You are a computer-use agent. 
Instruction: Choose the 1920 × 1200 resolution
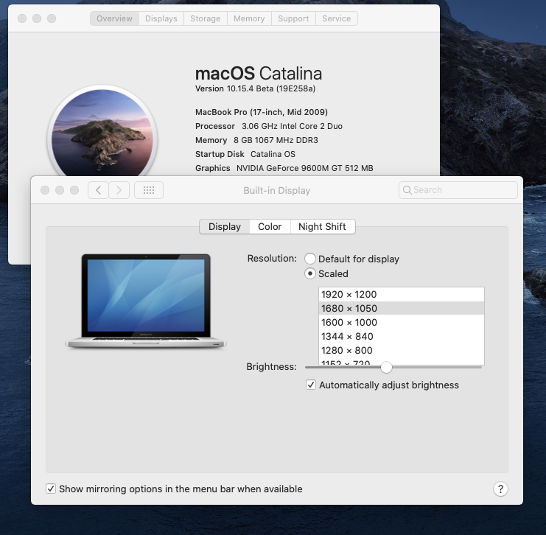tap(401, 294)
